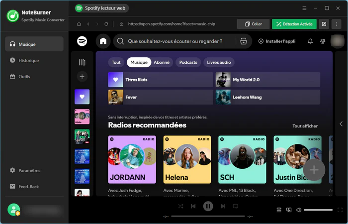Open the playback queue icon
This screenshot has width=348, height=224.
click(x=279, y=210)
